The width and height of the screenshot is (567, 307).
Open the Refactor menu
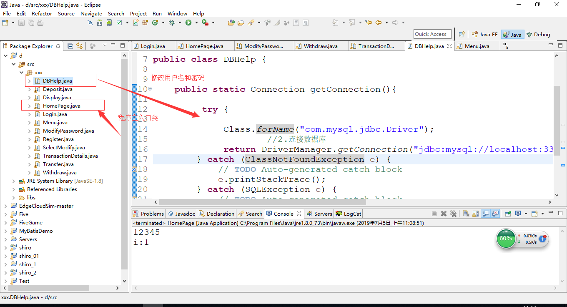[42, 13]
